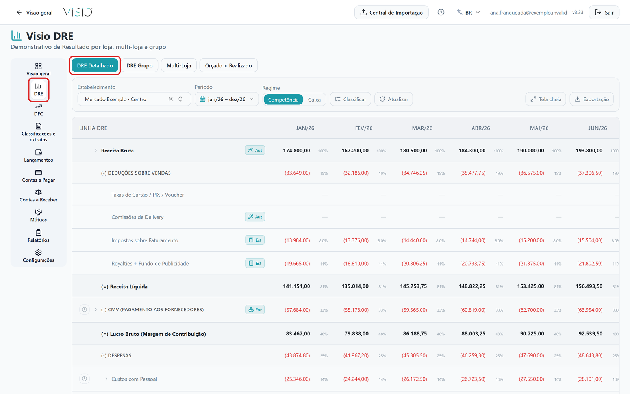Open Configurações gear in the sidebar
The image size is (630, 394).
point(38,256)
